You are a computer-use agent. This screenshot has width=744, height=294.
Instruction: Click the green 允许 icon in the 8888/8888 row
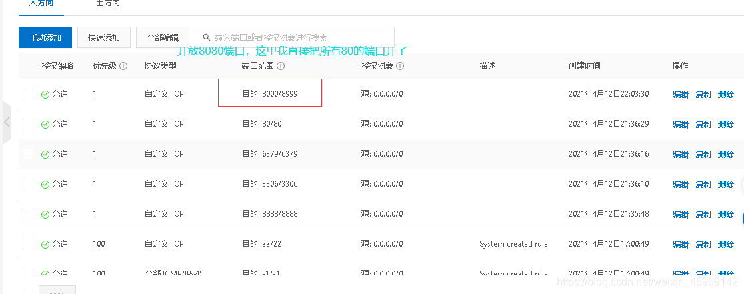[x=45, y=215]
